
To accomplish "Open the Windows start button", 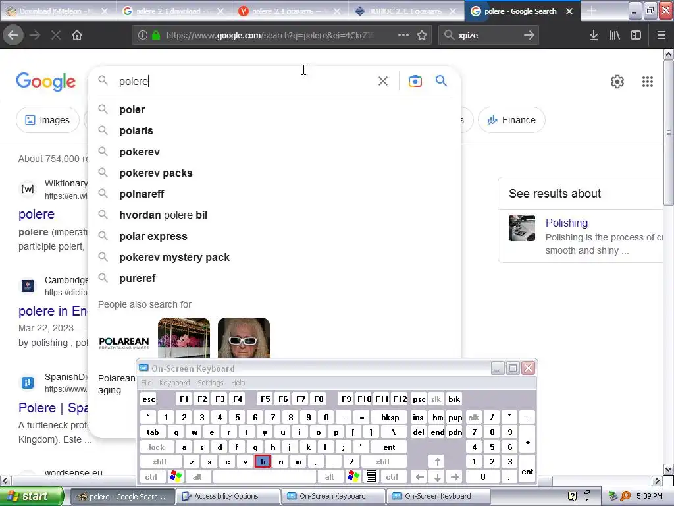I will pos(32,496).
